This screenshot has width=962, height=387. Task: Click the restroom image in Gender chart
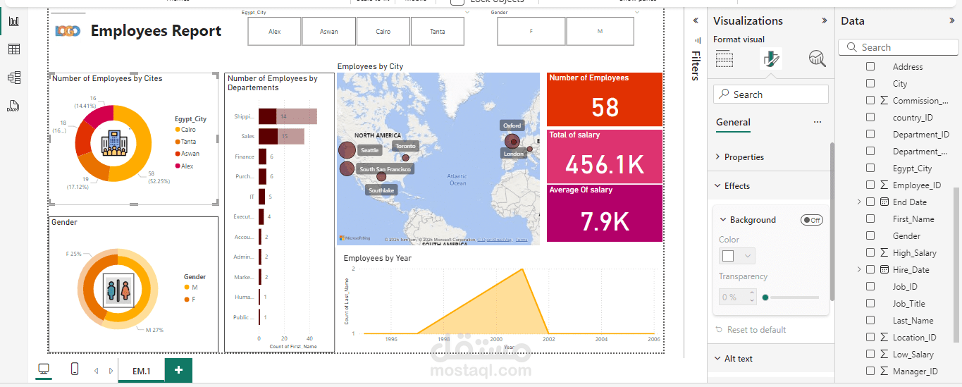118,290
